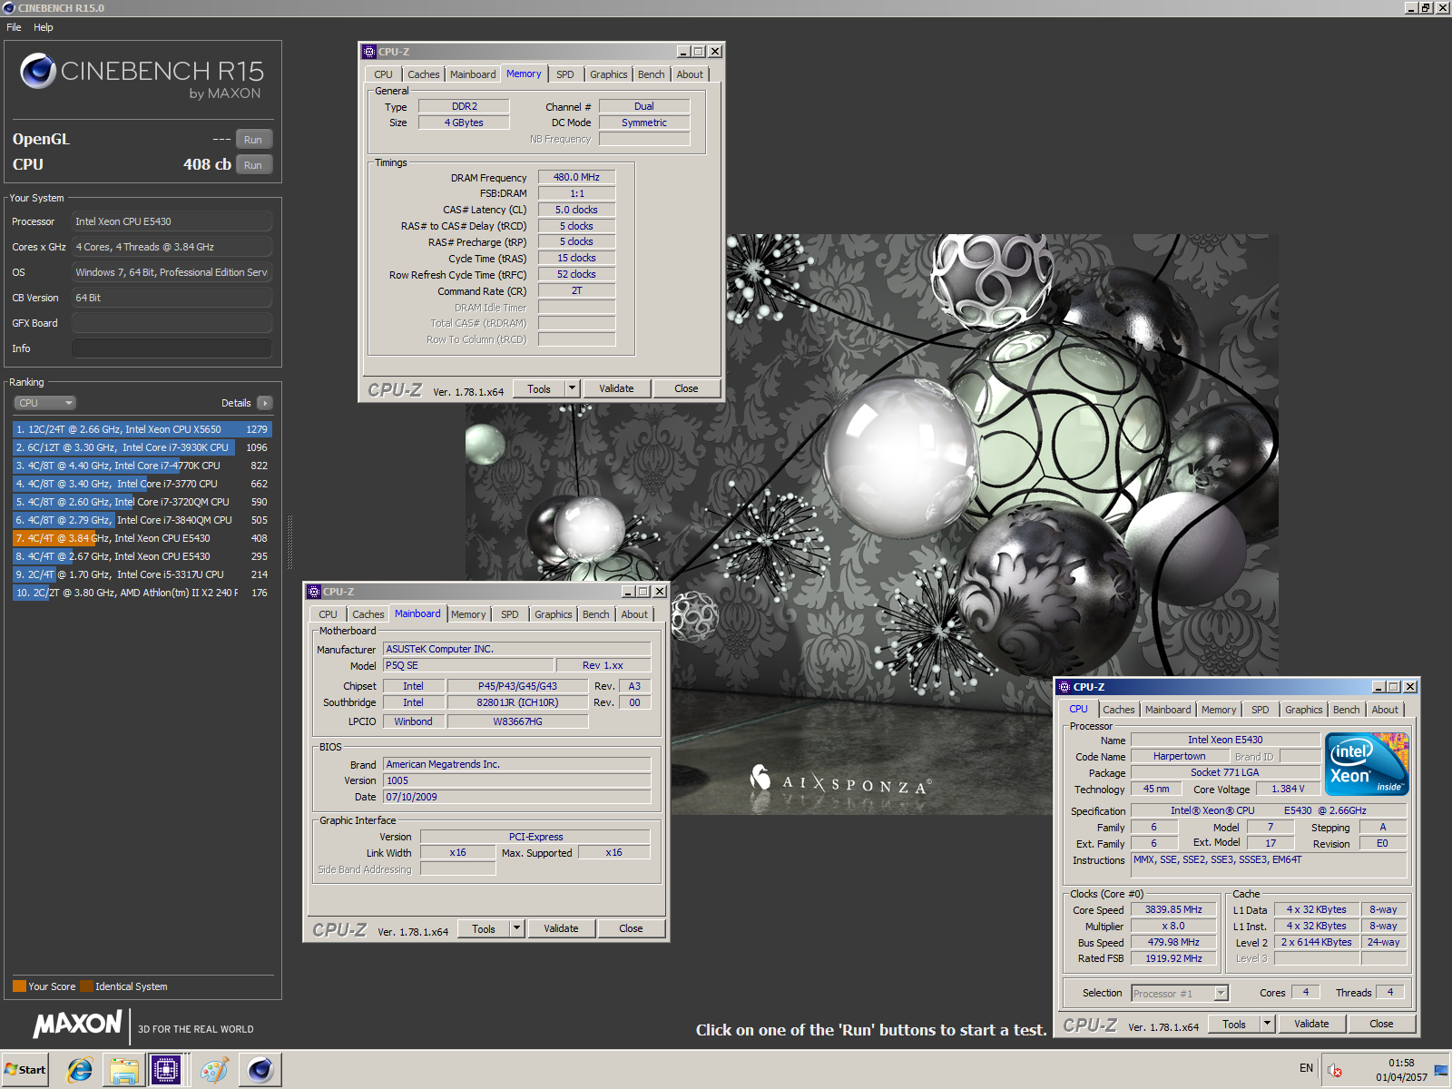The width and height of the screenshot is (1452, 1089).
Task: Click the Details arrow in Ranking
Action: pyautogui.click(x=264, y=403)
